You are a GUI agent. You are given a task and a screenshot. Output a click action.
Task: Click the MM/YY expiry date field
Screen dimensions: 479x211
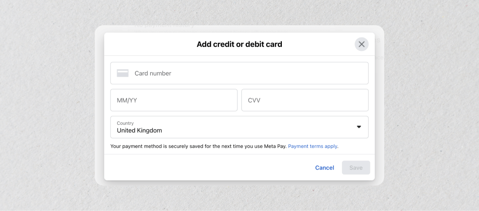(x=174, y=100)
